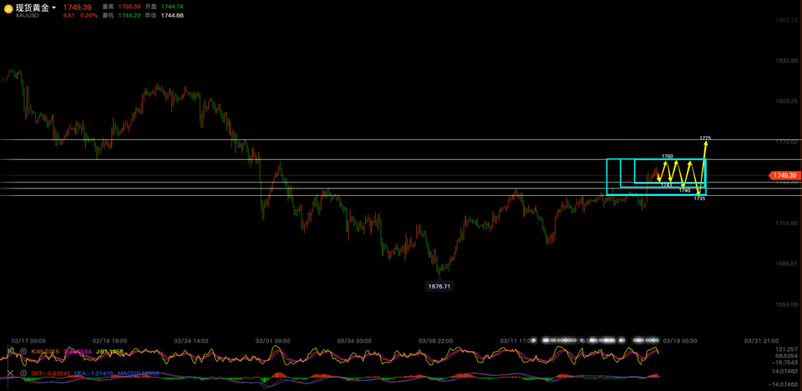Click the 1714.95 price axis label
The height and width of the screenshot is (391, 802).
786,223
